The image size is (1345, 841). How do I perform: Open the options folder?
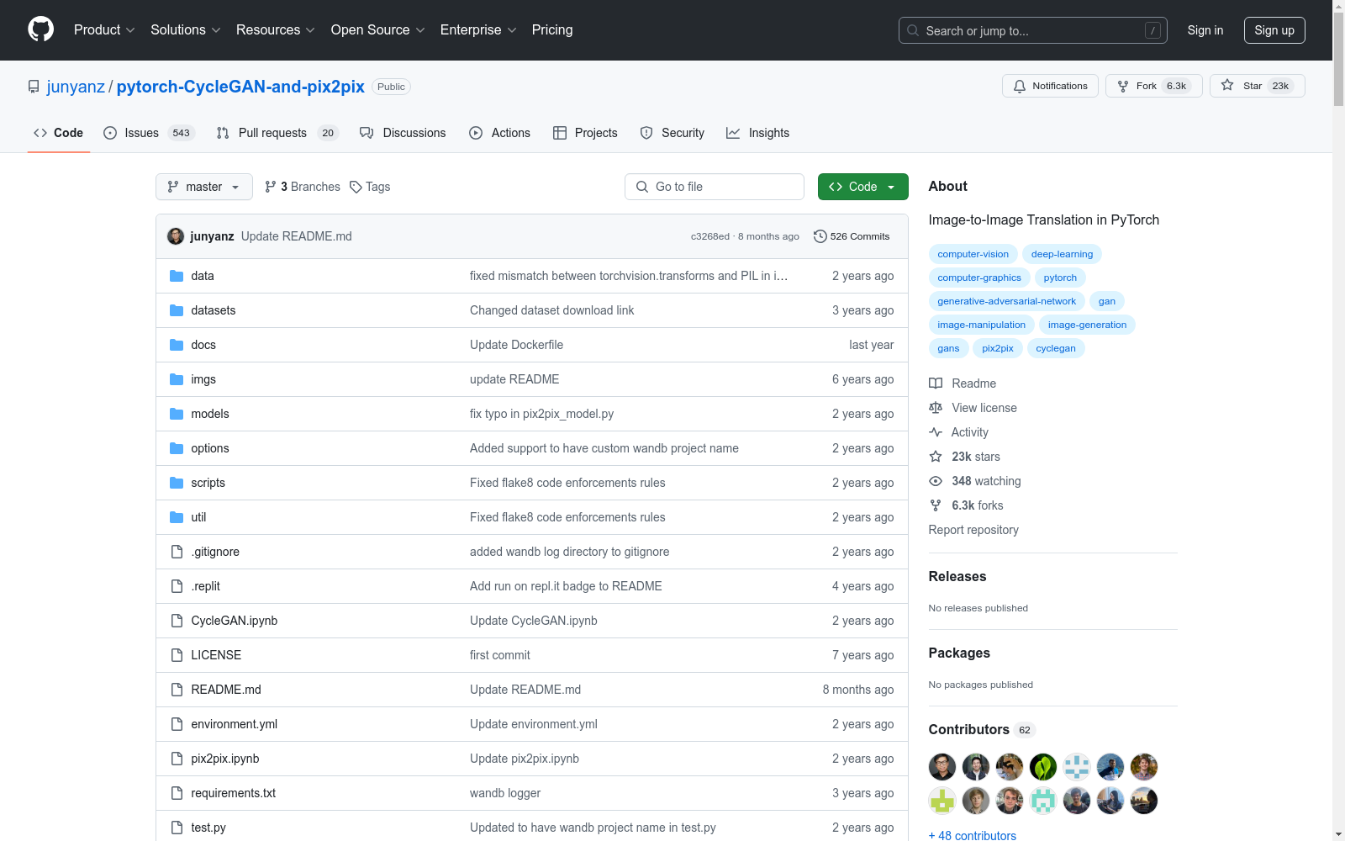click(x=210, y=448)
